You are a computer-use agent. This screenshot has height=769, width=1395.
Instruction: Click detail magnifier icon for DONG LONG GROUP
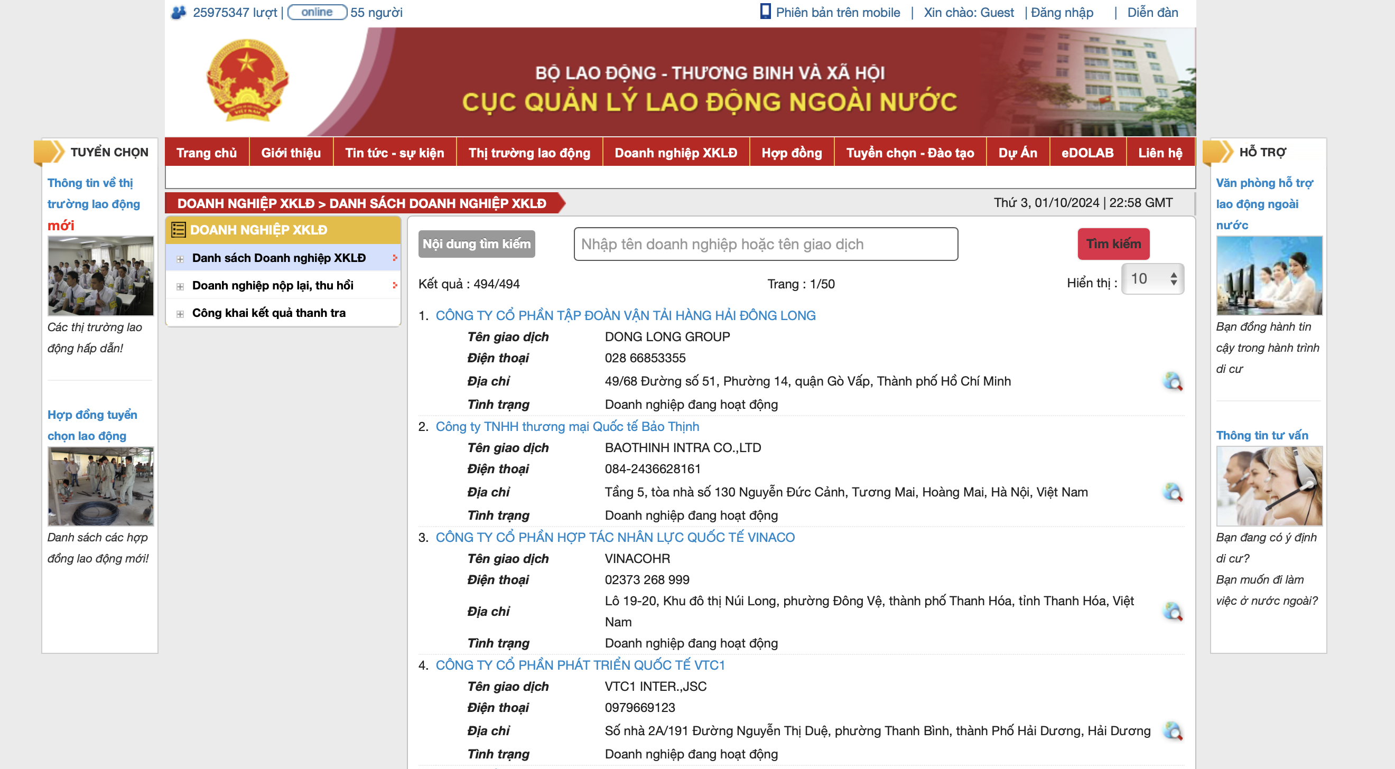click(1173, 381)
